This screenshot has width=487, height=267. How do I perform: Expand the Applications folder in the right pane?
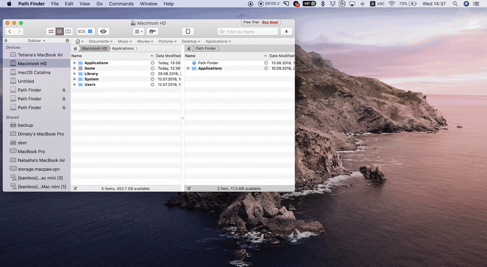pos(188,68)
